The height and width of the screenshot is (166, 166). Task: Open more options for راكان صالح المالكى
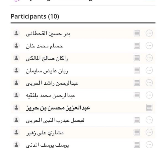pyautogui.click(x=149, y=58)
